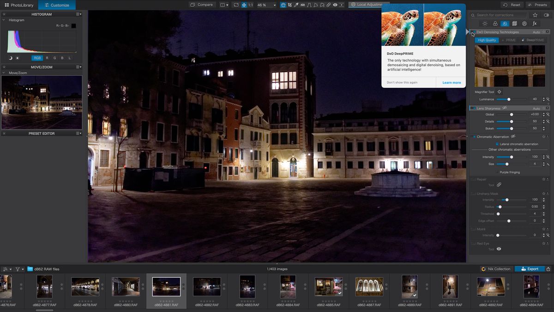The image size is (554, 312).
Task: Toggle the DxO Denoising Technologies enable switch
Action: tap(473, 32)
